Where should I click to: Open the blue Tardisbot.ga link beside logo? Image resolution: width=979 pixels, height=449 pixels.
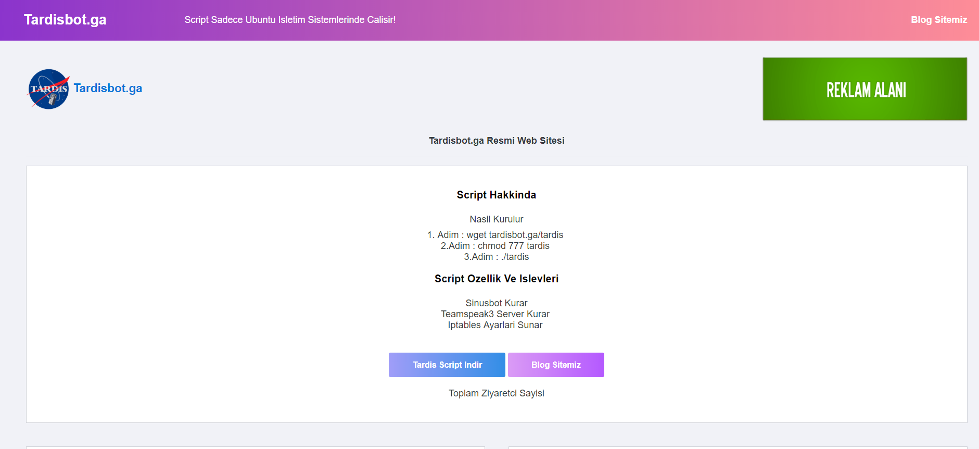pos(108,88)
